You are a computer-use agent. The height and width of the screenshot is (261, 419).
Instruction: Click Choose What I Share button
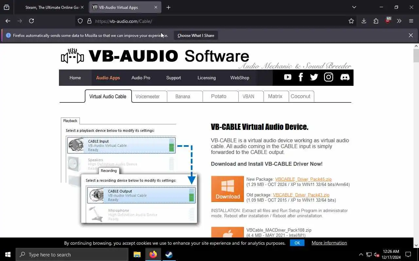[196, 35]
